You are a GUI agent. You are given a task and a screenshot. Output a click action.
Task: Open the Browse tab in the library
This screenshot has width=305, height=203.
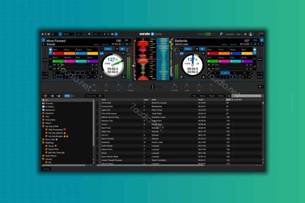(202, 96)
